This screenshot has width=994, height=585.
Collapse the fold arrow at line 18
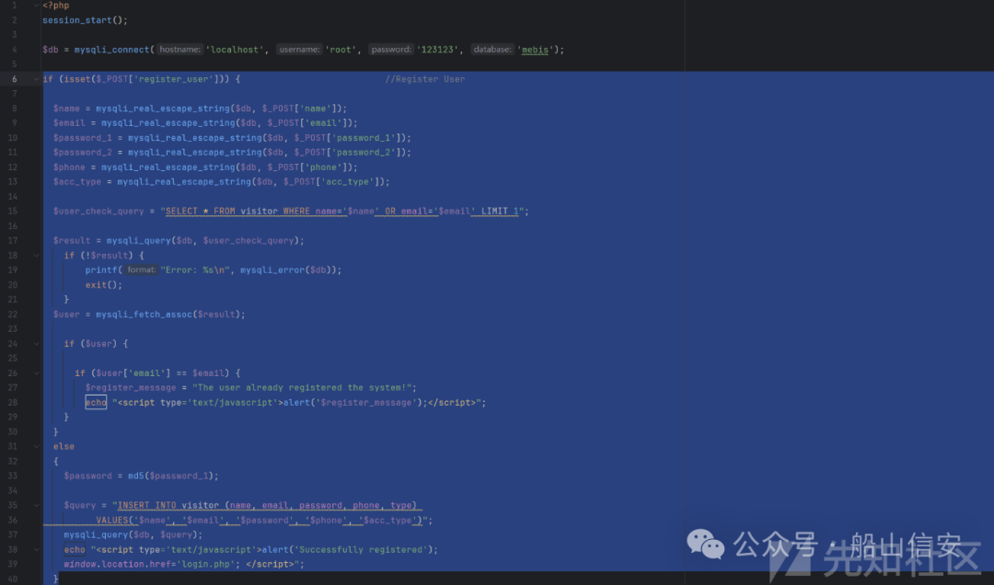point(36,256)
